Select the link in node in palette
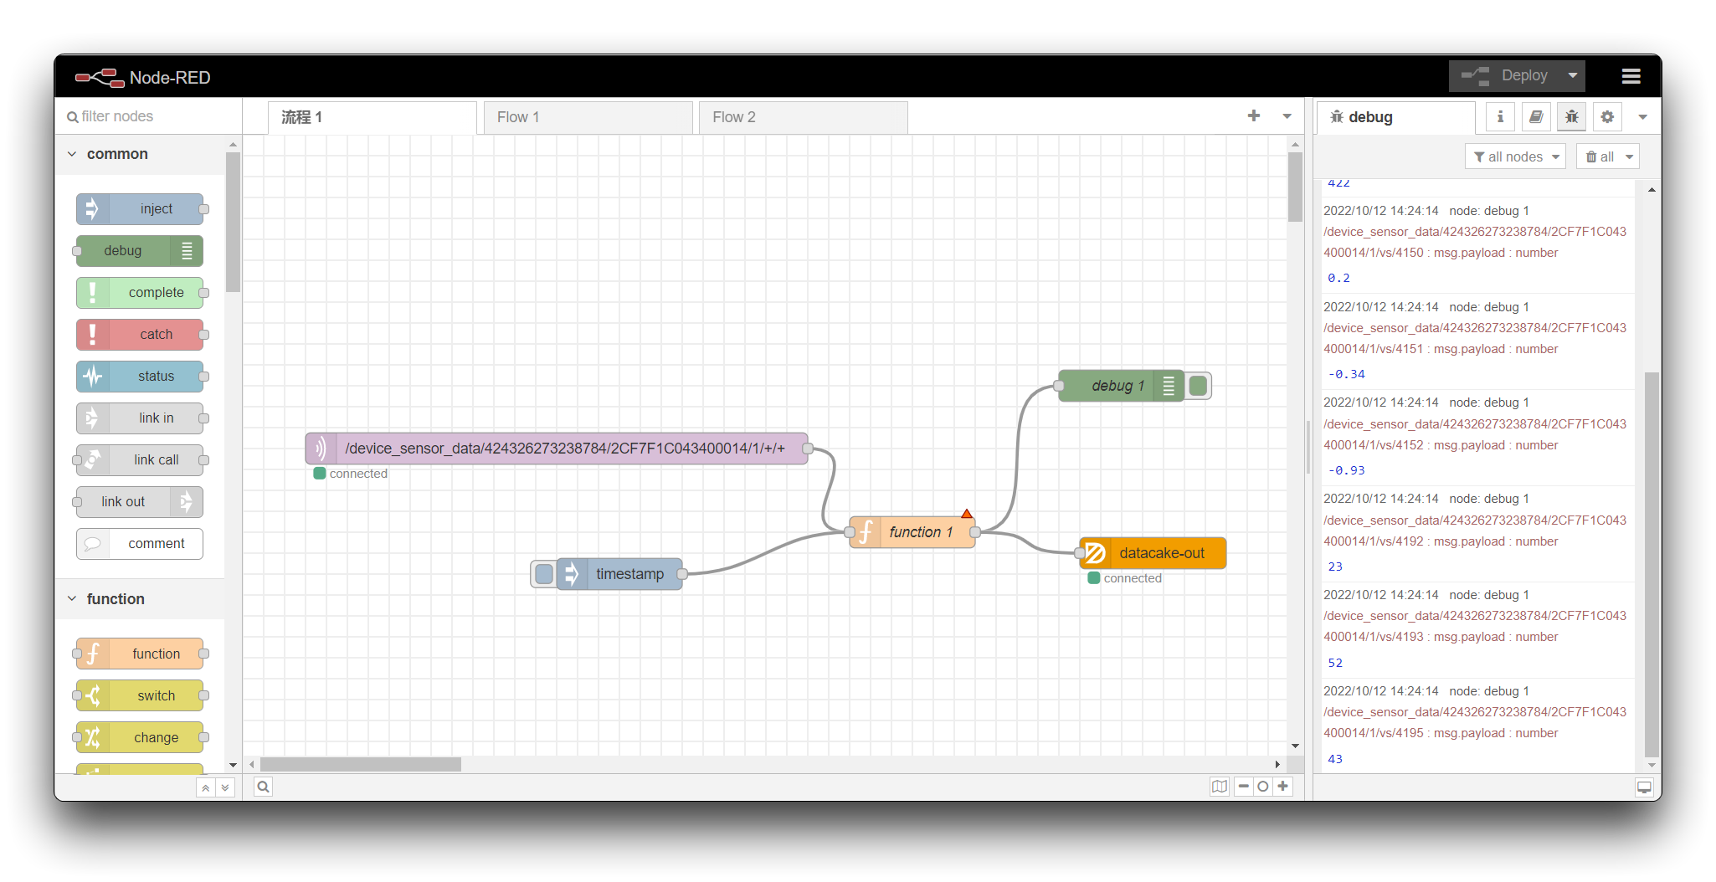Viewport: 1716px width, 882px height. [140, 418]
